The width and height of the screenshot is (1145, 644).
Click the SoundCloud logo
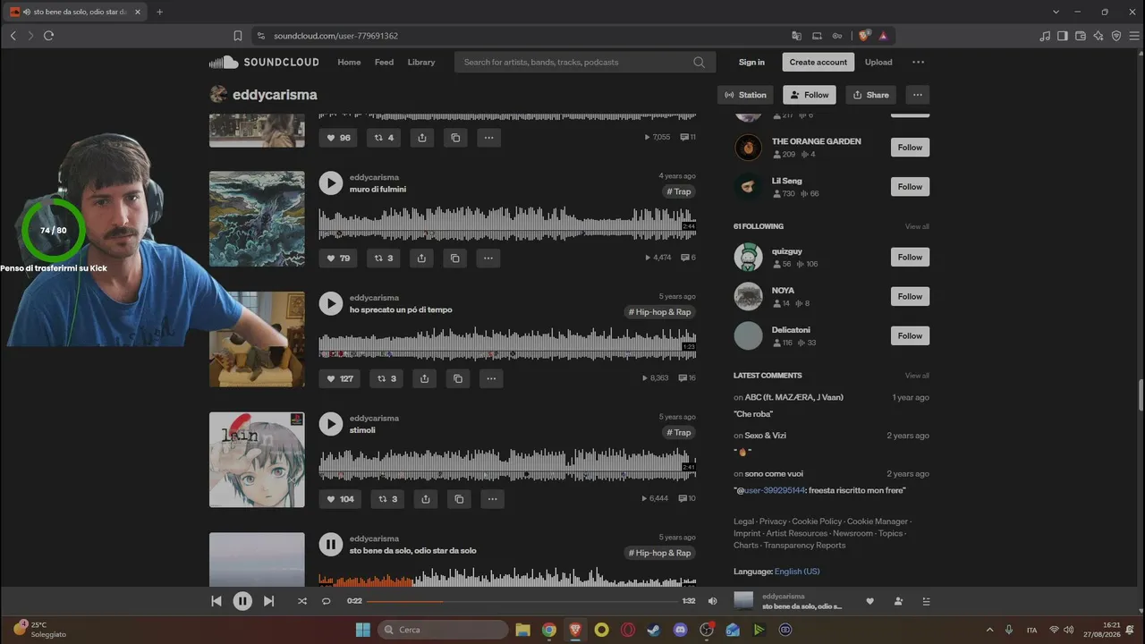click(264, 63)
